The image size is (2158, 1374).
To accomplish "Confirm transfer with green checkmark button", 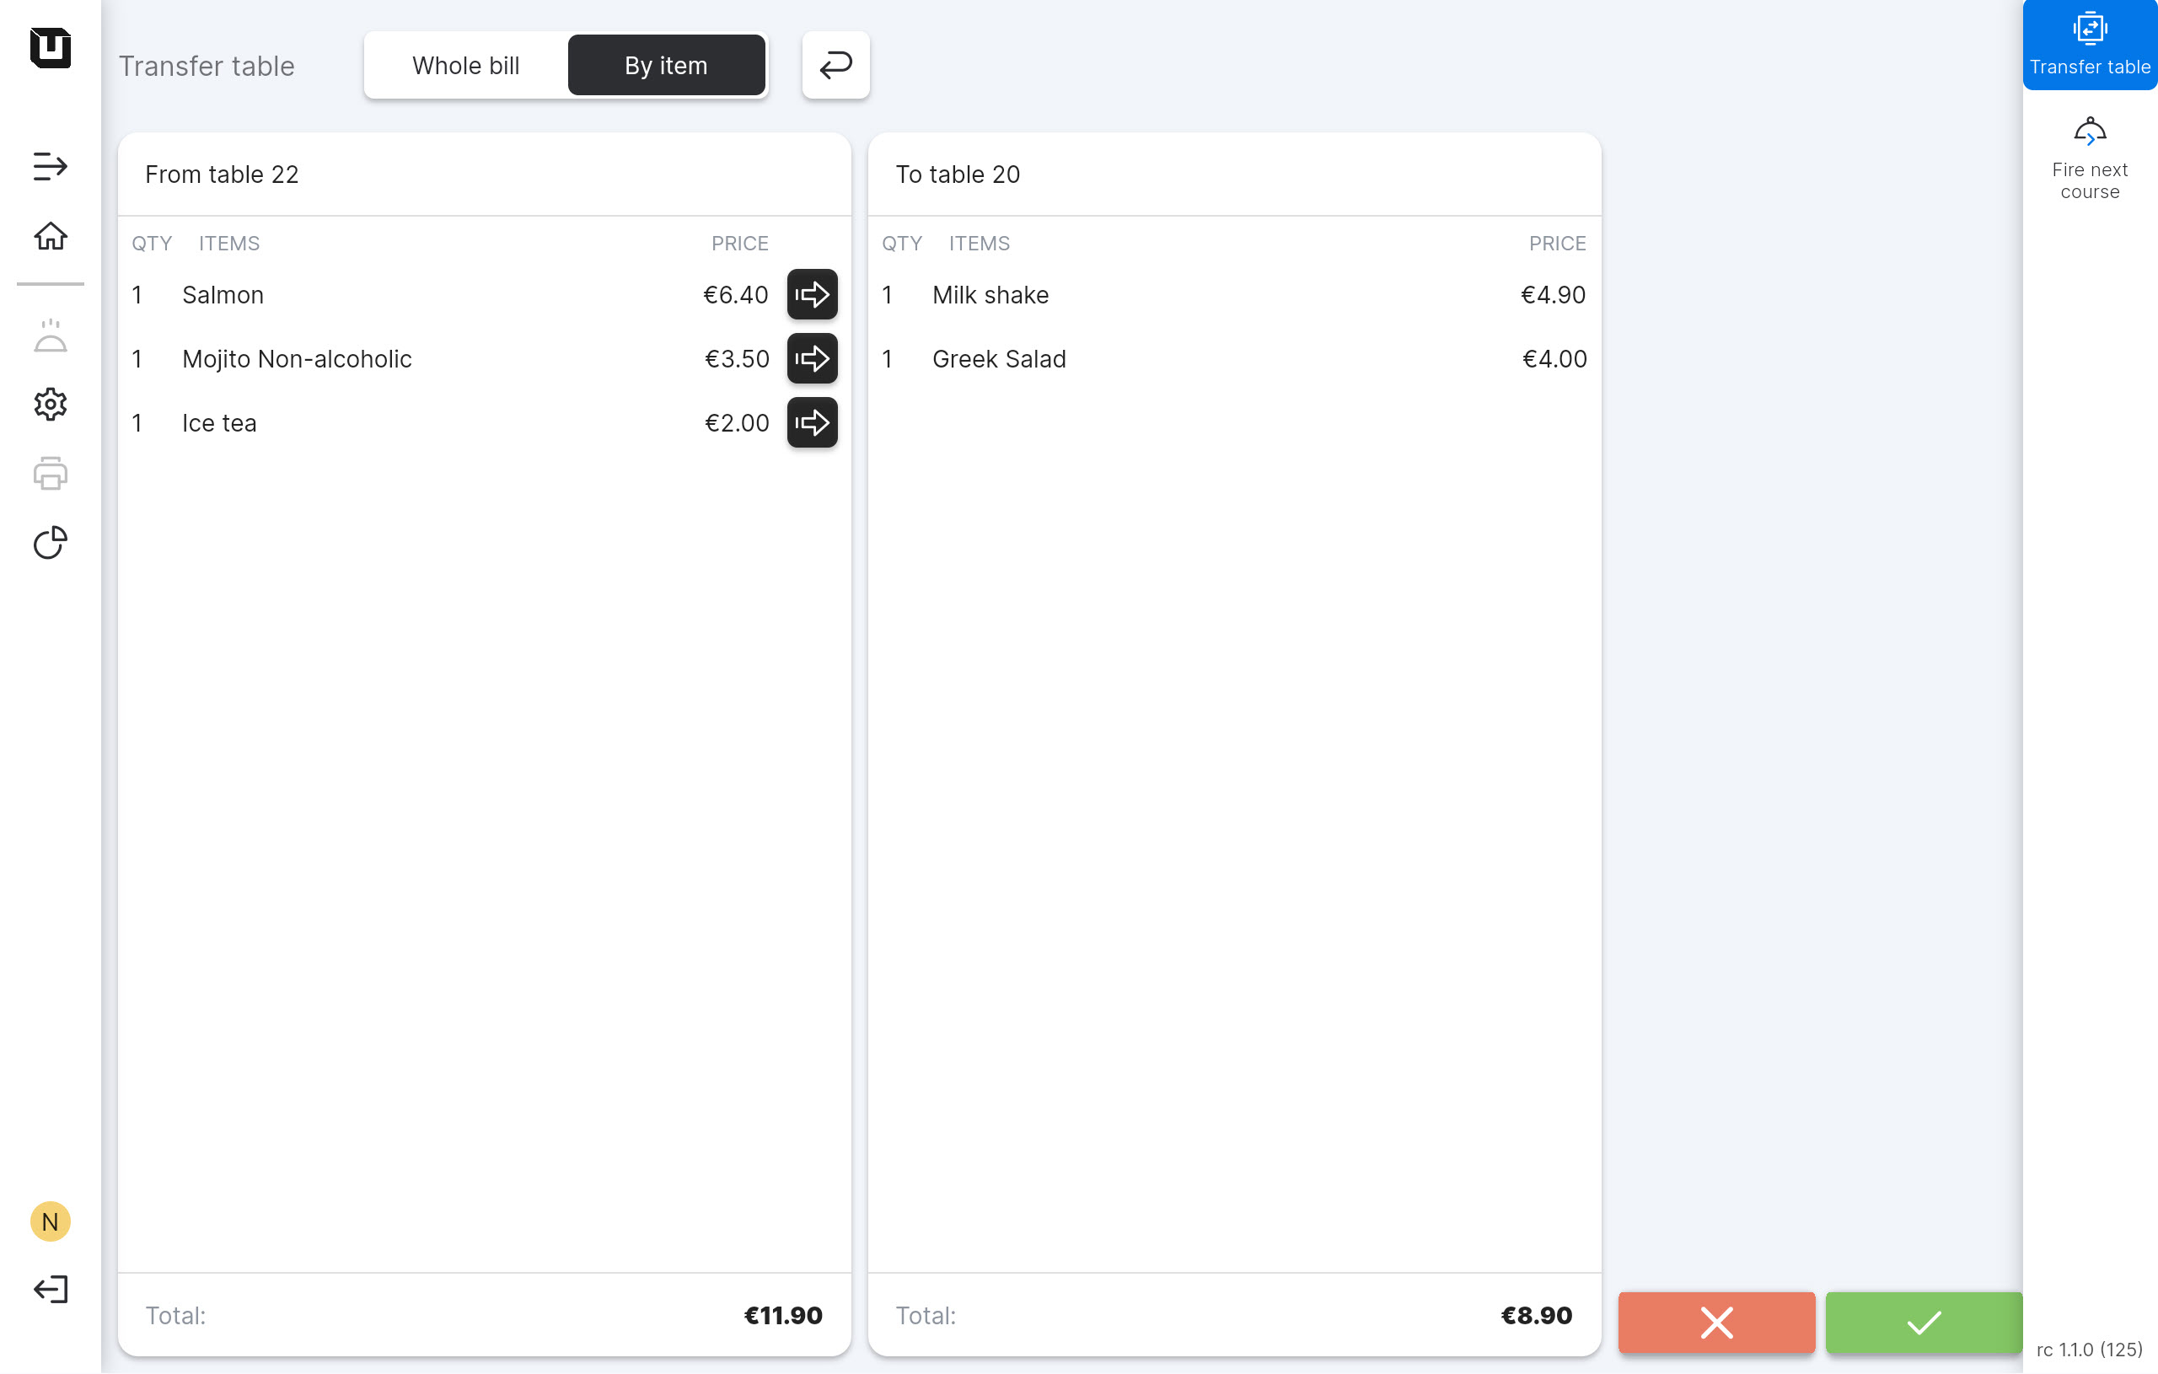I will point(1923,1323).
